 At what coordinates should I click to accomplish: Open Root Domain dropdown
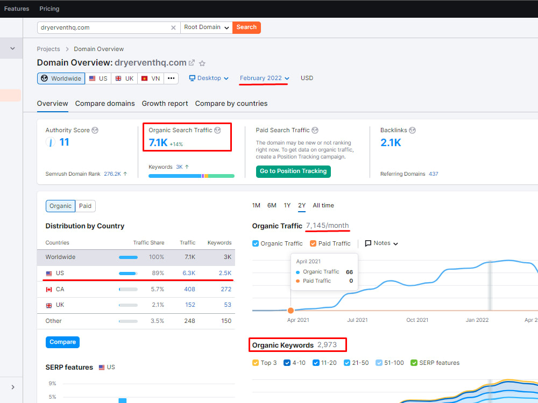click(206, 27)
